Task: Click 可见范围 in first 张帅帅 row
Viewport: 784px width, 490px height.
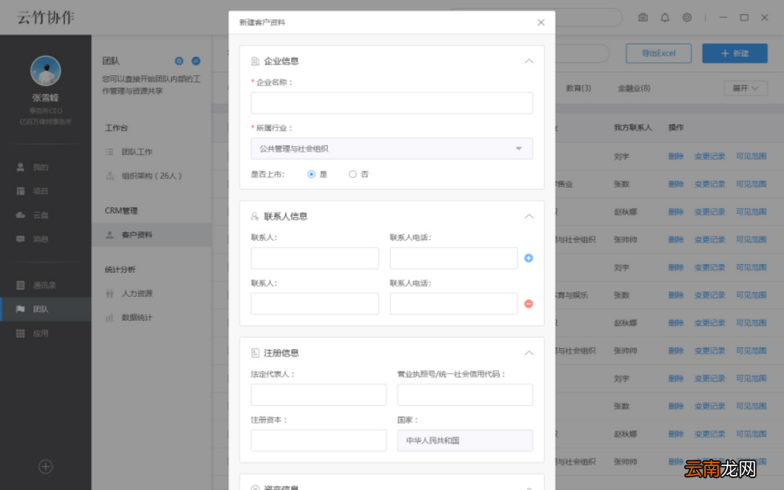Action: tap(750, 239)
